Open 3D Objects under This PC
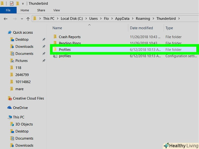 pyautogui.click(x=24, y=124)
